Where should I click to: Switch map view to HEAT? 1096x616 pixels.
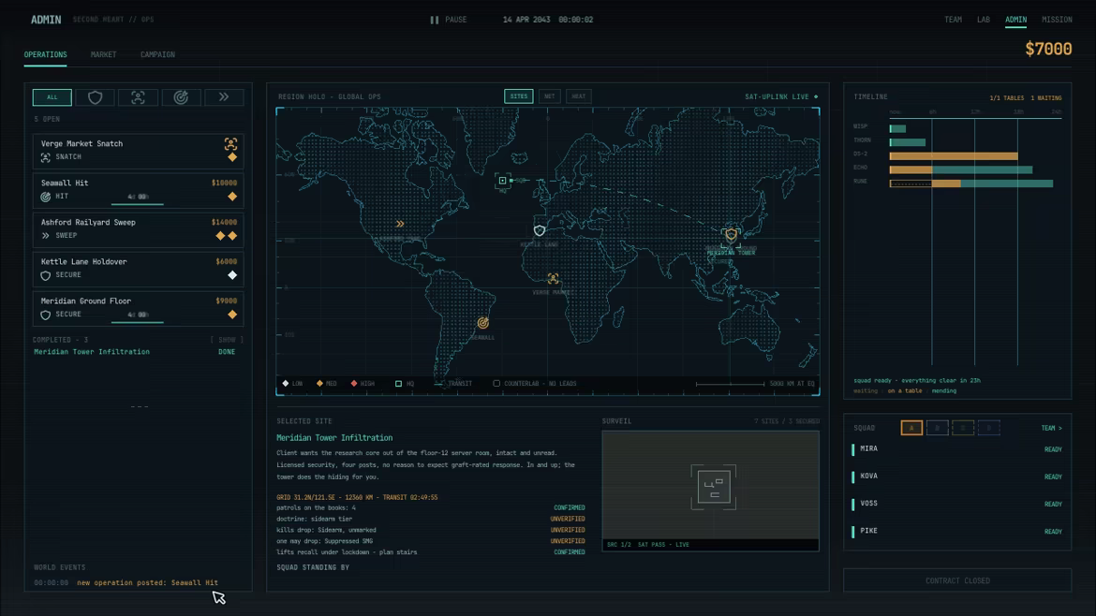click(x=579, y=96)
